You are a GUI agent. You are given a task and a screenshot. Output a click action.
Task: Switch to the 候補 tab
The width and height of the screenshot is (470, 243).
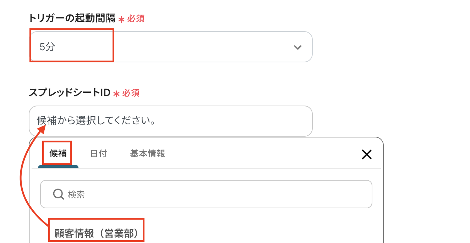tap(58, 153)
